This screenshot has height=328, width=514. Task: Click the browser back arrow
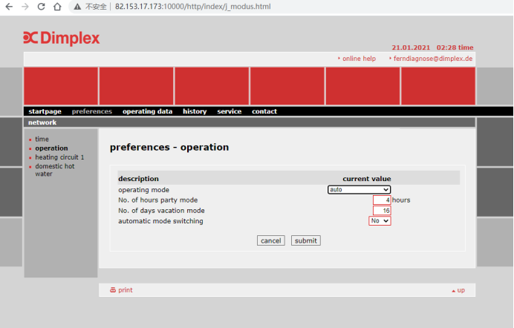click(x=10, y=7)
